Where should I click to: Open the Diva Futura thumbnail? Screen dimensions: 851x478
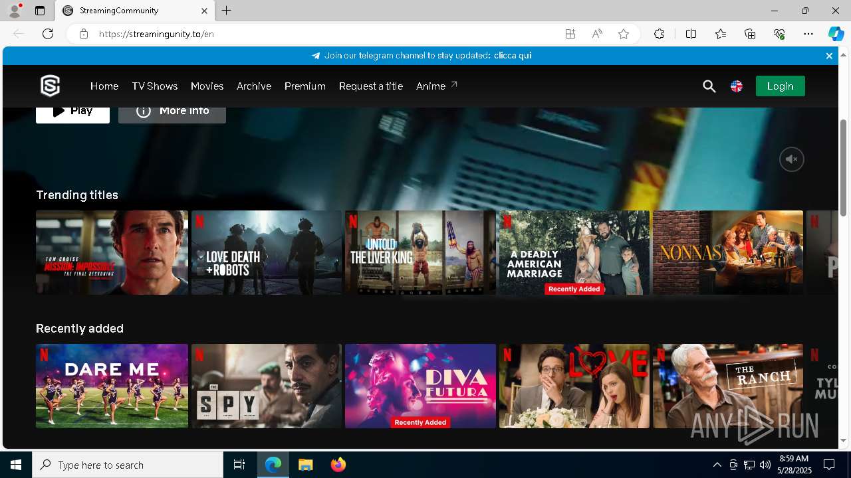point(420,386)
